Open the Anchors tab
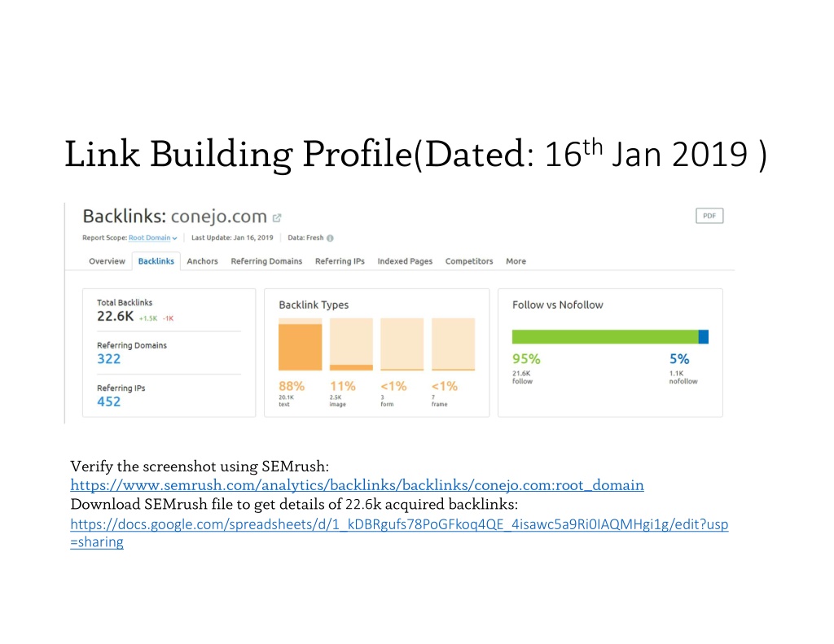Screen dimensions: 834x644 202,261
